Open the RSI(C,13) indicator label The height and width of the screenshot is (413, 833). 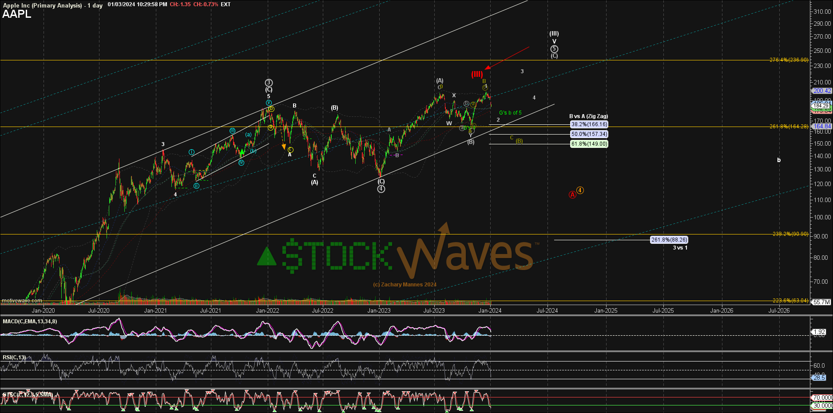click(x=14, y=357)
